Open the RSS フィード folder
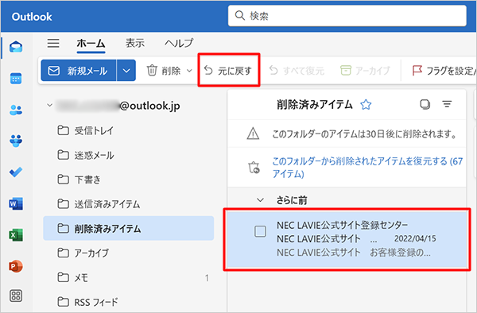477x313 pixels. pos(128,302)
